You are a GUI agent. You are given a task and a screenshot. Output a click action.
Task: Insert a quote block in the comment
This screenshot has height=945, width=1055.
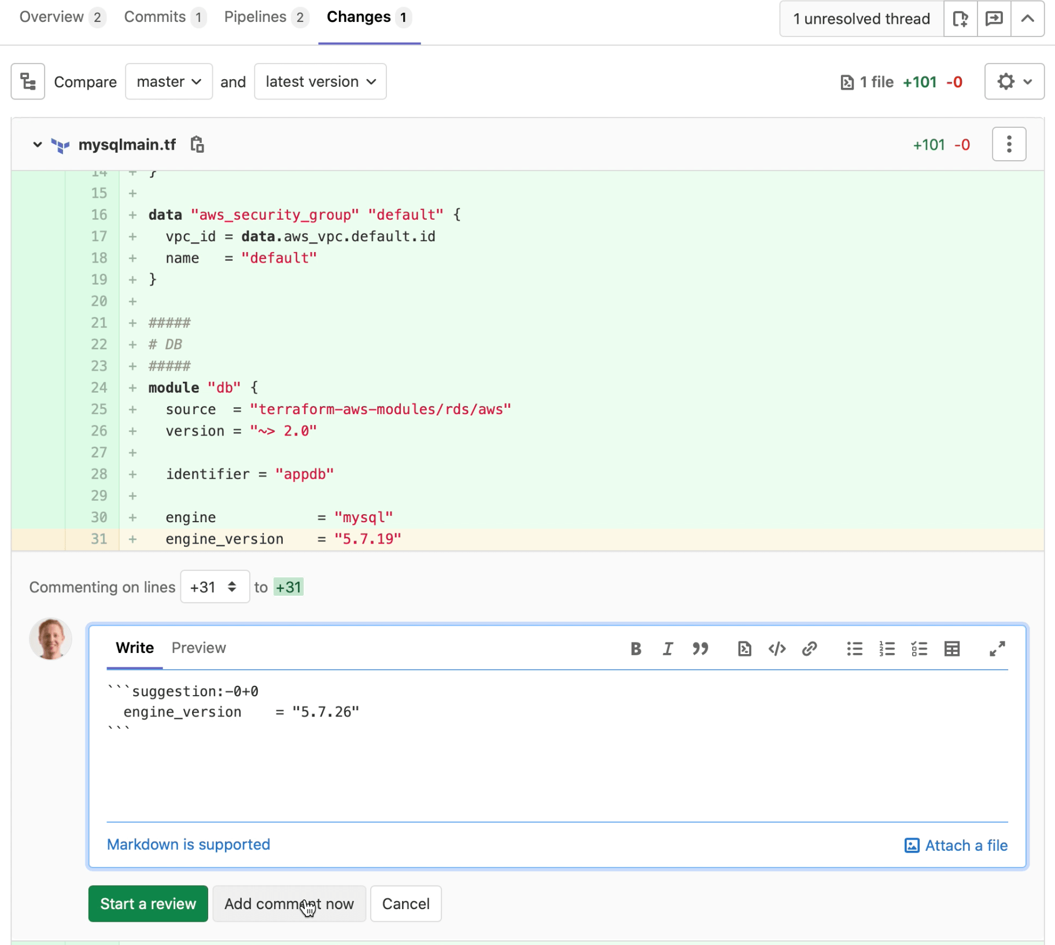click(x=700, y=648)
